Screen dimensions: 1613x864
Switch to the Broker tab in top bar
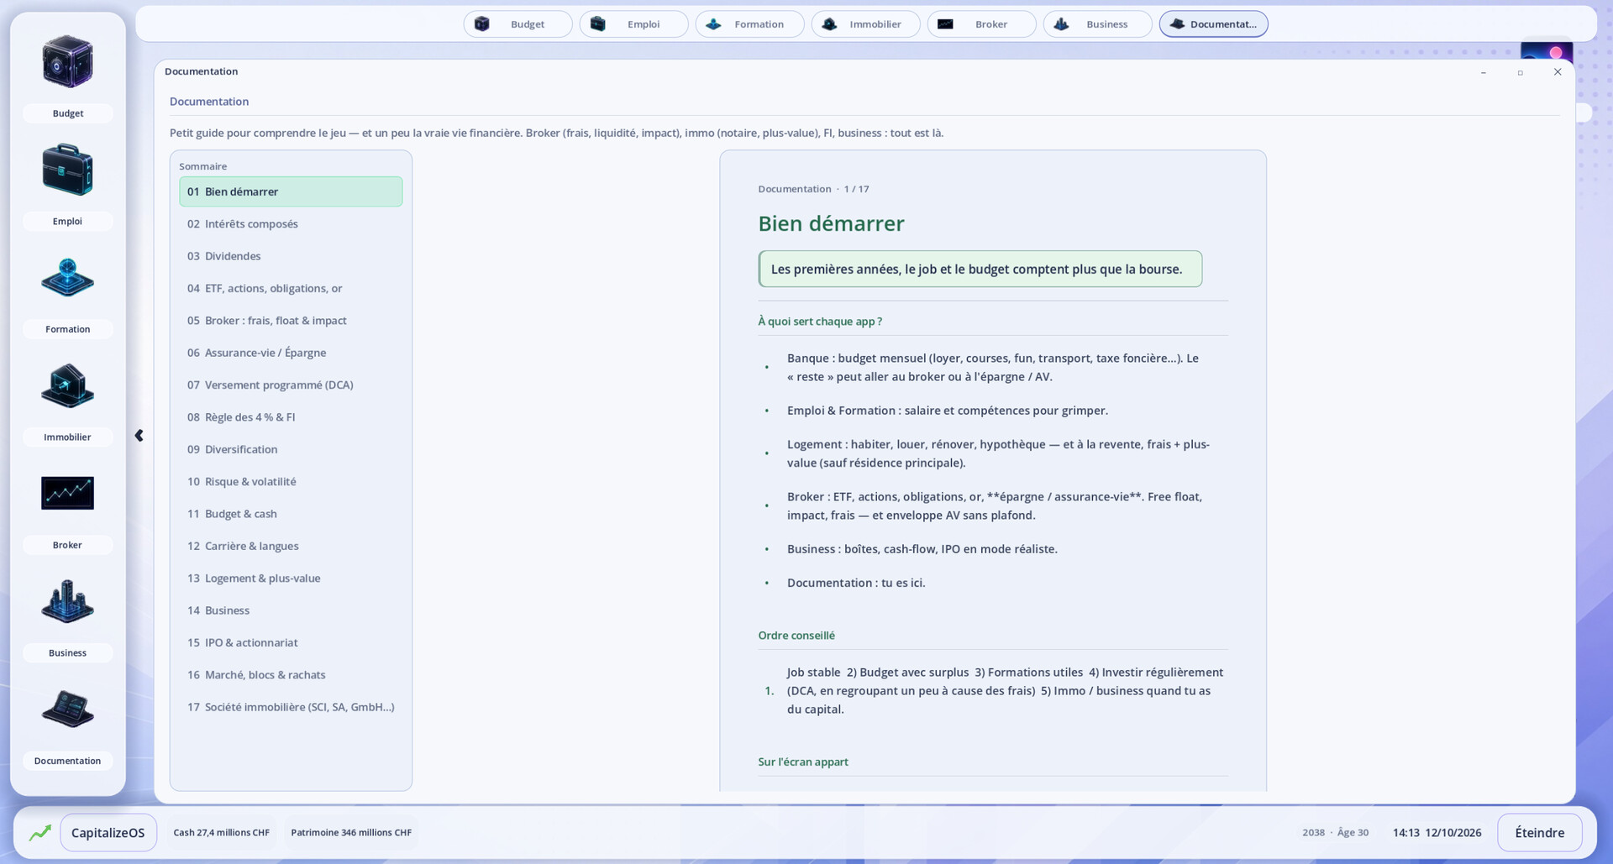pyautogui.click(x=981, y=24)
